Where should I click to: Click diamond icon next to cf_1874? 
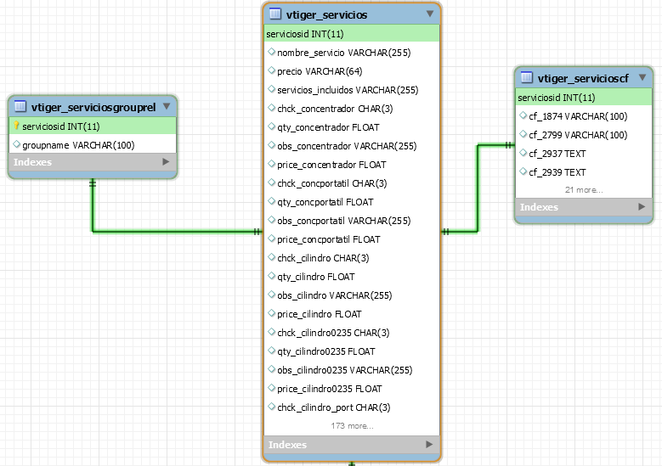(523, 115)
